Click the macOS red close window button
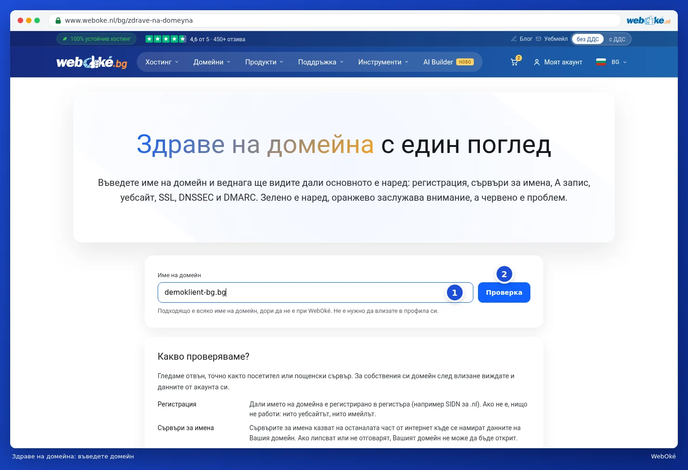The width and height of the screenshot is (688, 470). tap(20, 20)
